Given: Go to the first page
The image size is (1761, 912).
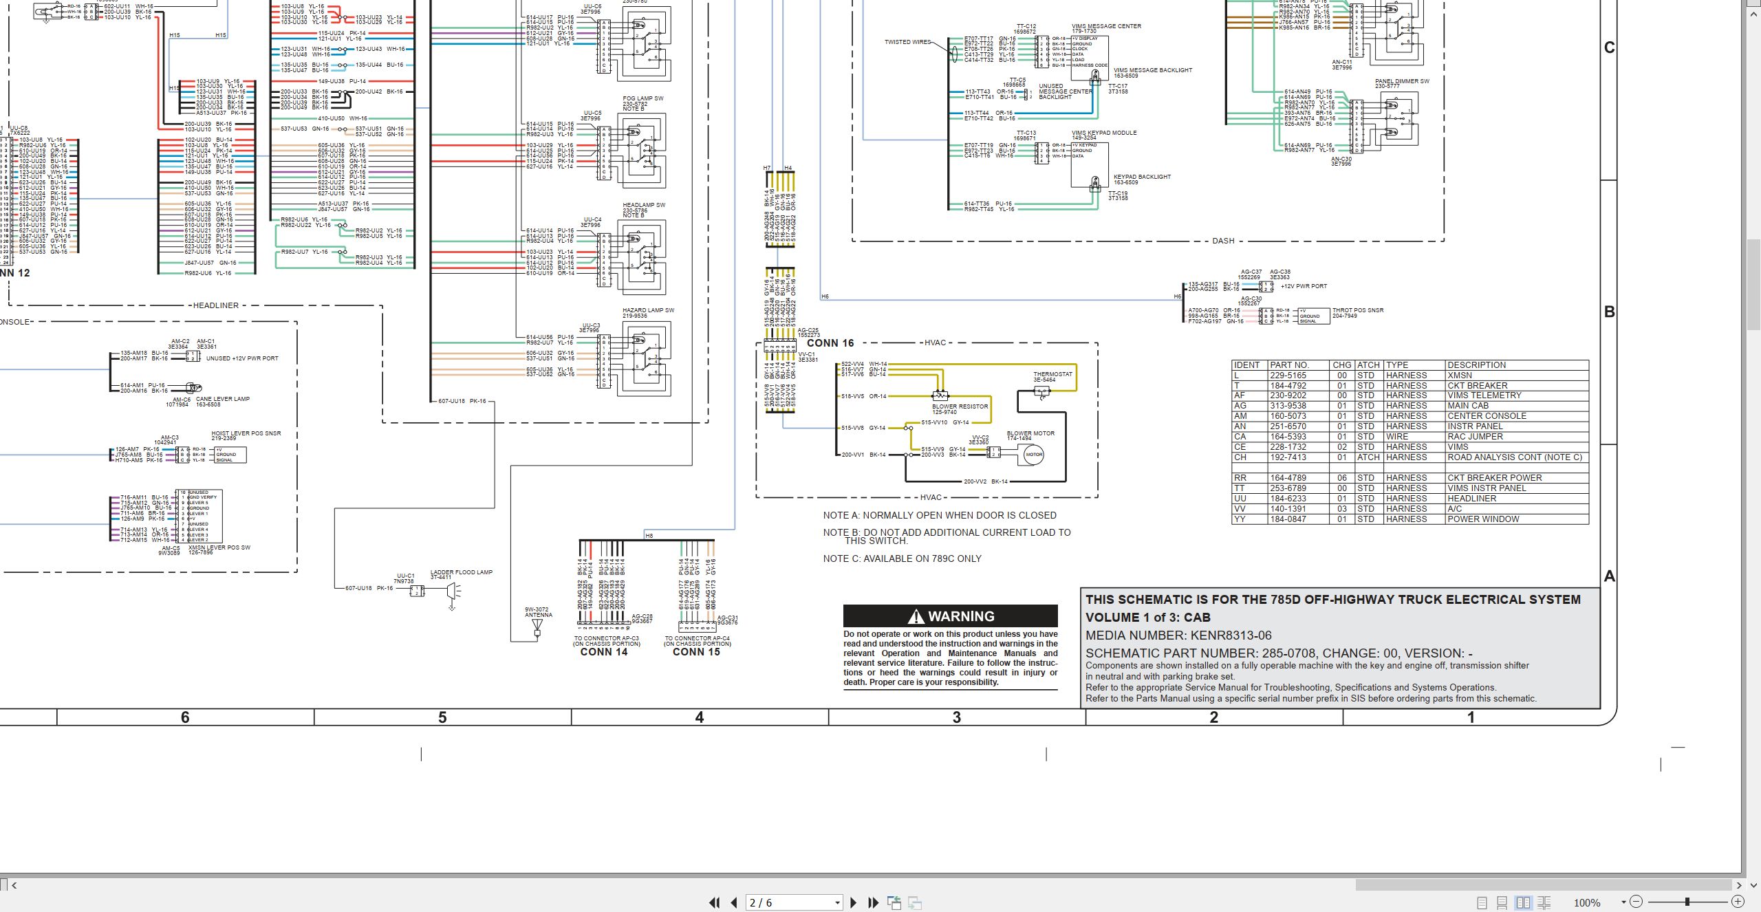Looking at the screenshot, I should tap(714, 902).
